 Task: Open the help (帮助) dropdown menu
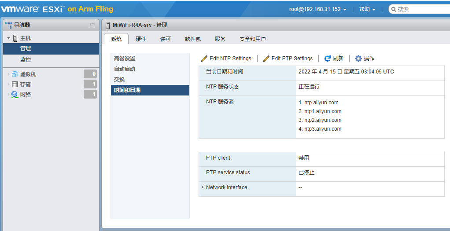pos(367,9)
